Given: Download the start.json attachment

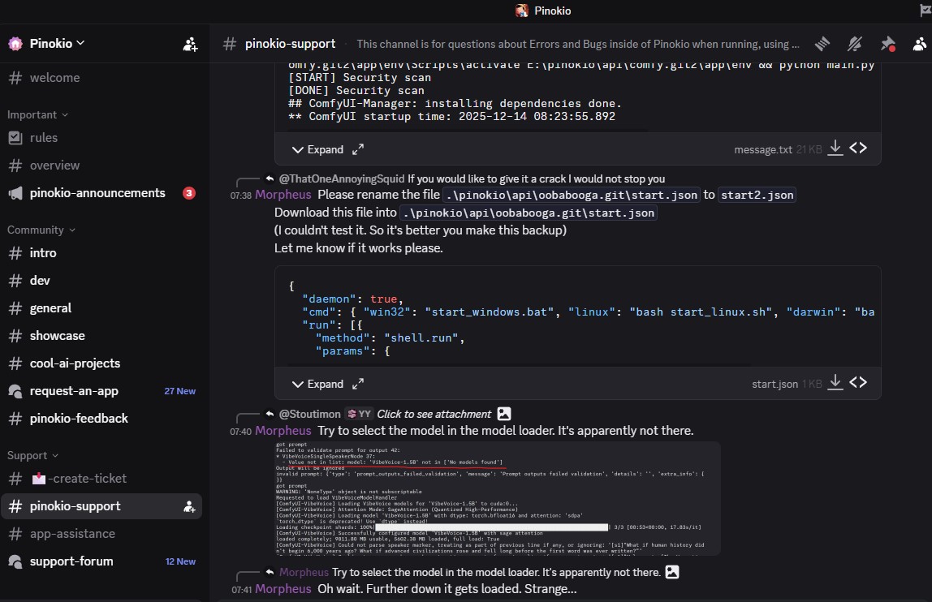Looking at the screenshot, I should coord(835,383).
